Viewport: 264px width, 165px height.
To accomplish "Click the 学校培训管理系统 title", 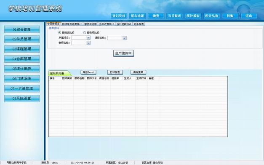I will pyautogui.click(x=35, y=8).
